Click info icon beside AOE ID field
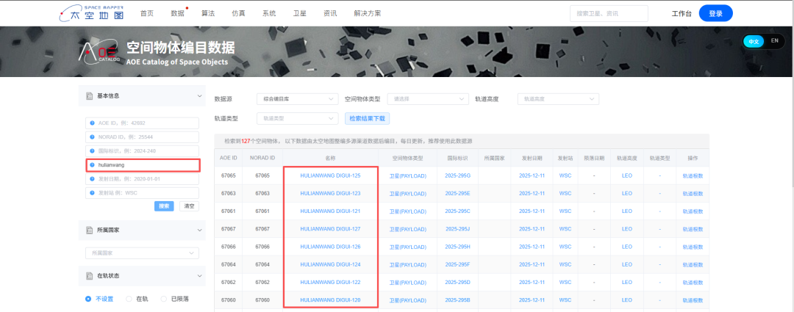The image size is (794, 312). 93,123
